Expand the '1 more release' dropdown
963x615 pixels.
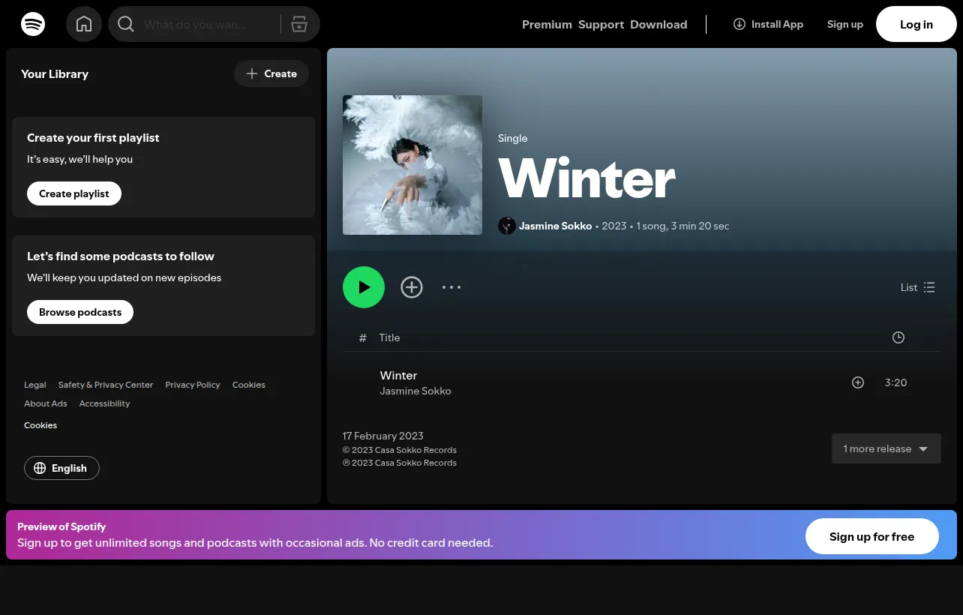(x=886, y=448)
